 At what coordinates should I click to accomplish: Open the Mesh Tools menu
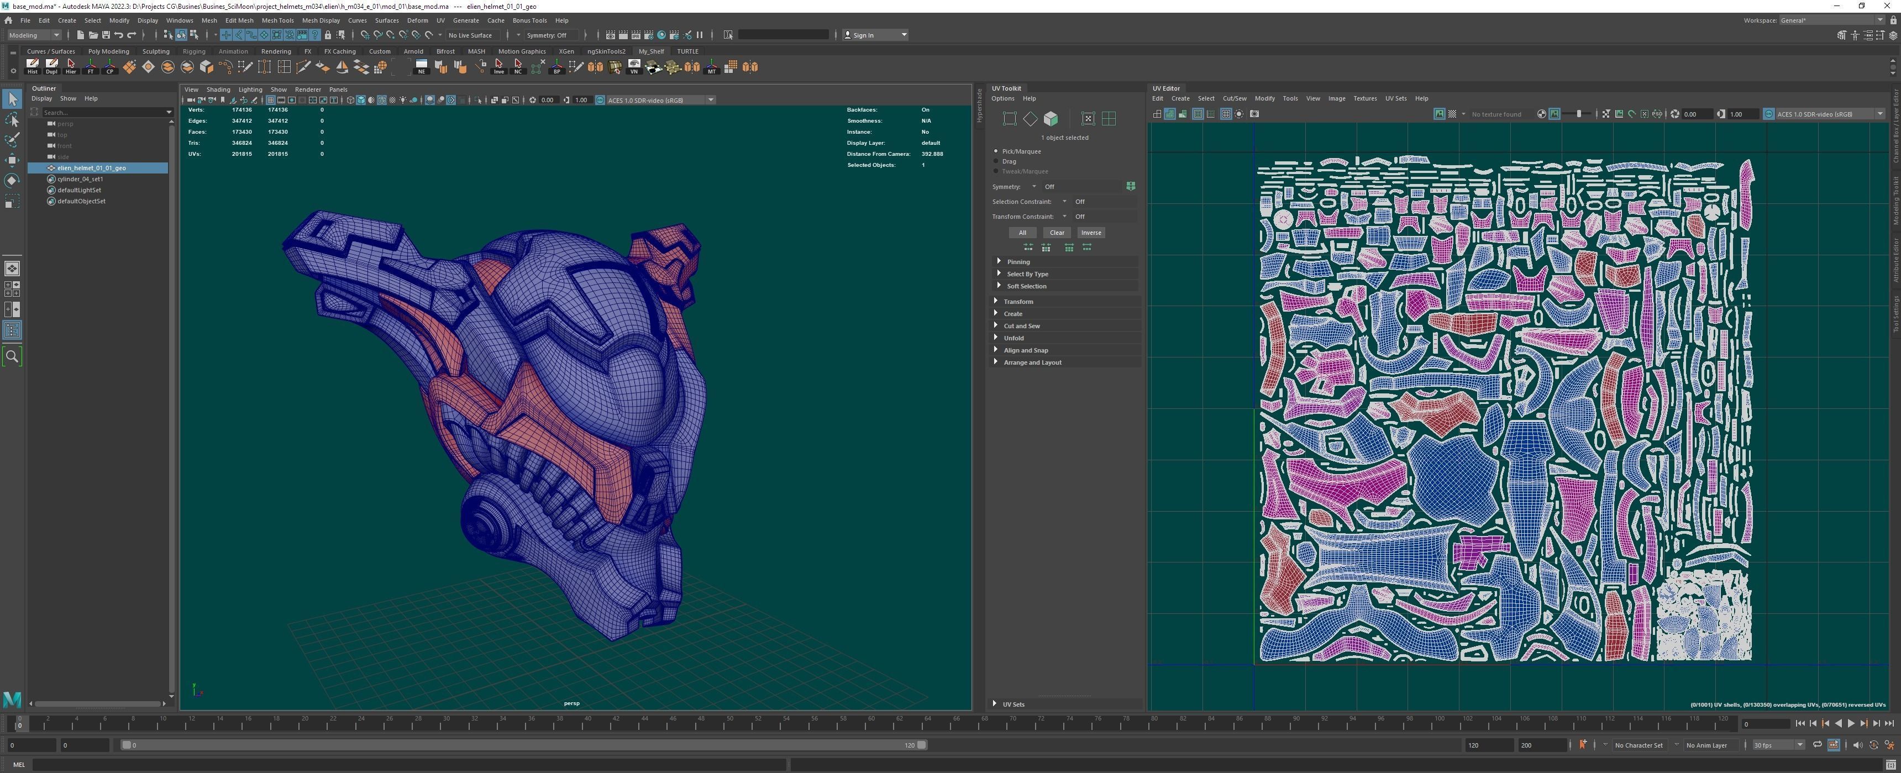click(x=277, y=20)
